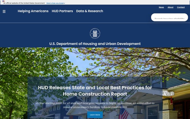Focus the housing search field

click(x=169, y=17)
